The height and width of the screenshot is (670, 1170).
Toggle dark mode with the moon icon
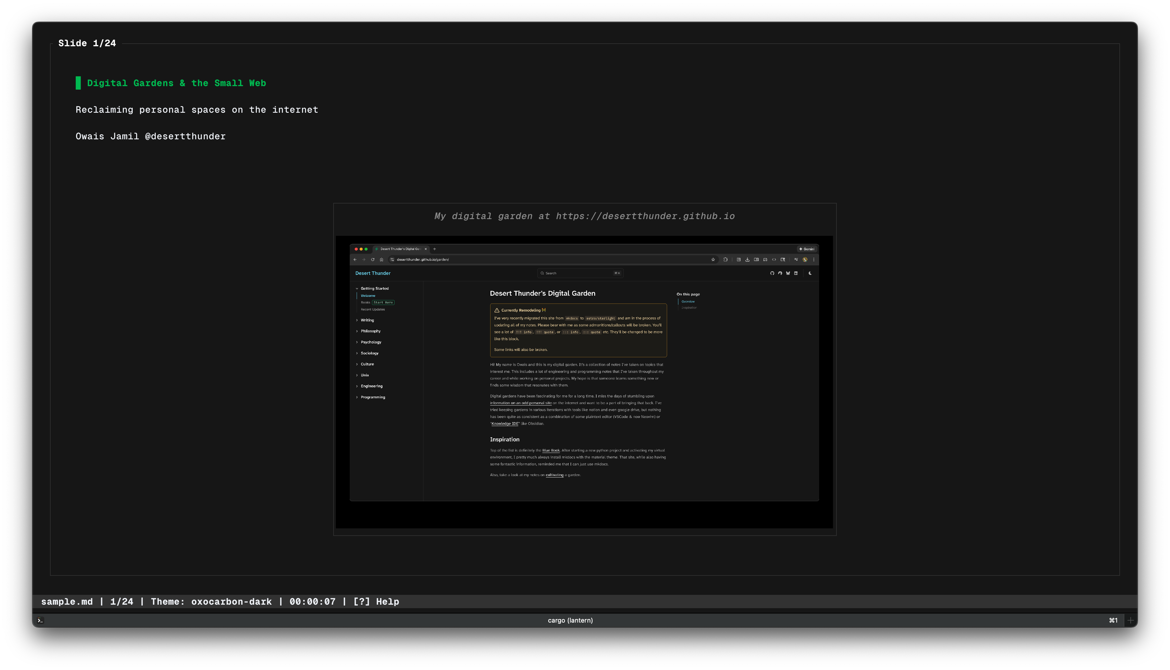coord(811,273)
